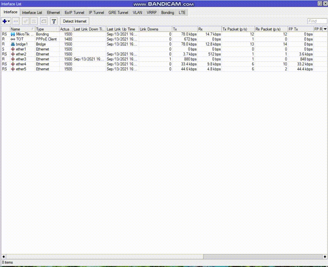Click the PPPoE Client type cell
Image resolution: width=328 pixels, height=267 pixels.
pyautogui.click(x=46, y=39)
